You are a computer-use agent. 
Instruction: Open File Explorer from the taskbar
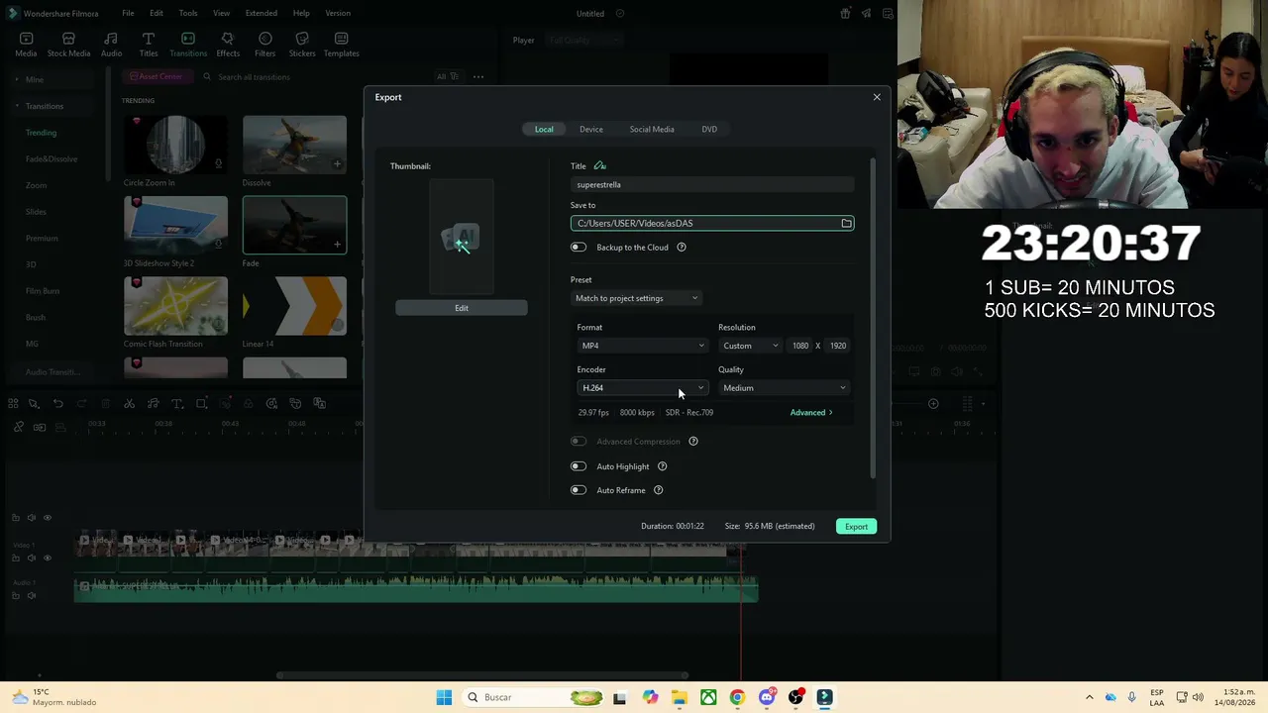(680, 697)
